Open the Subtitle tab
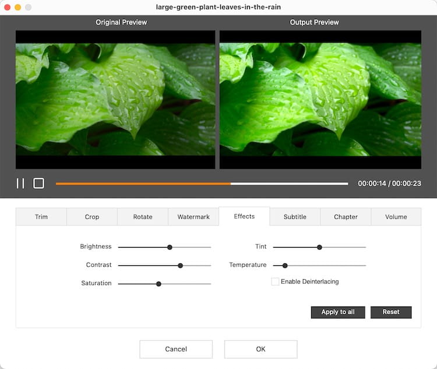This screenshot has width=437, height=369. point(295,217)
